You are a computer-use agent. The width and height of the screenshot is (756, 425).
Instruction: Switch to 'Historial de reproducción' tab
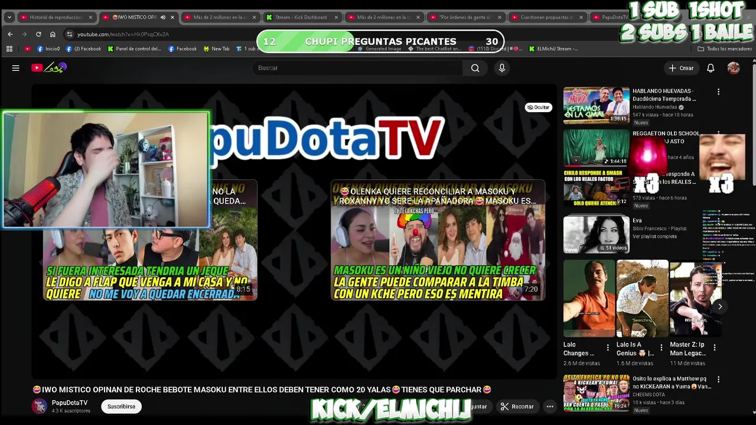pos(56,17)
